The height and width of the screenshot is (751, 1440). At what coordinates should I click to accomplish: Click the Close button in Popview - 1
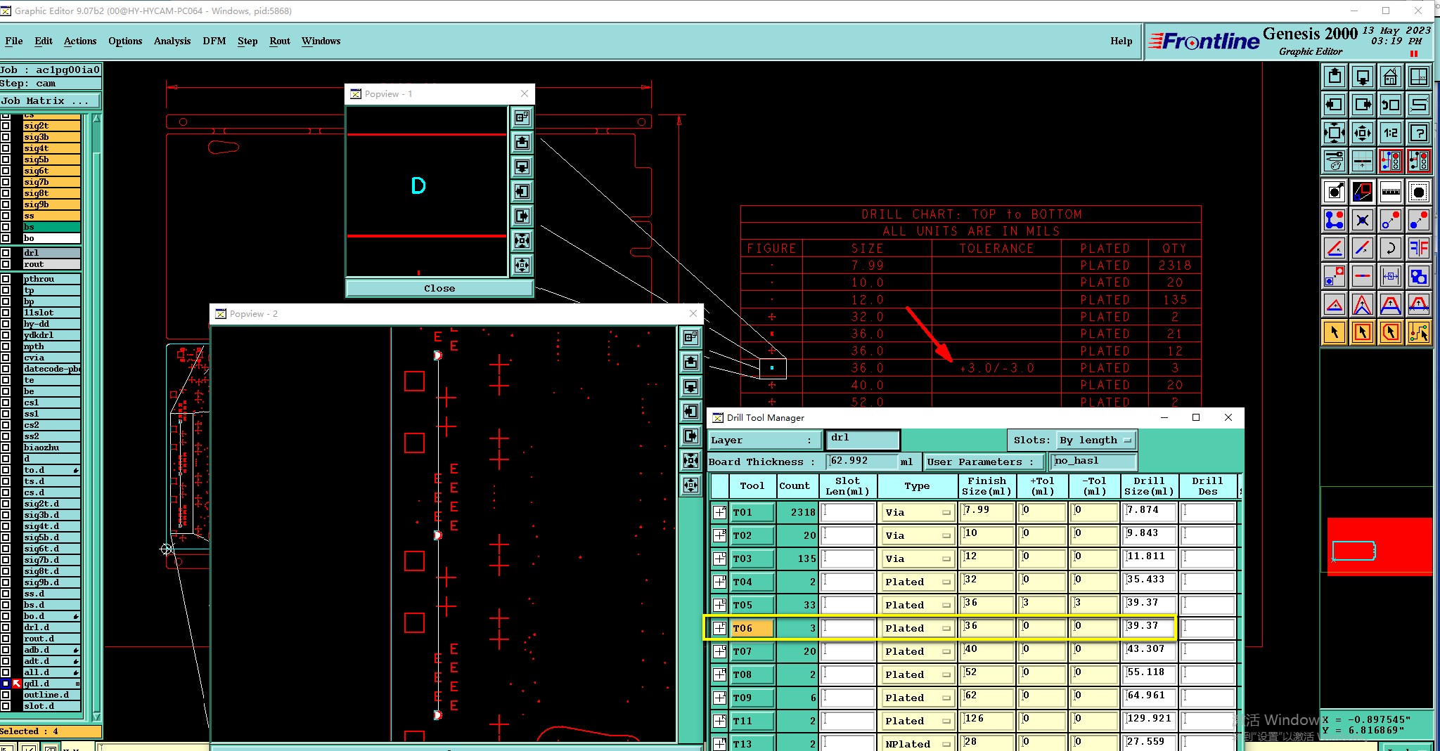pyautogui.click(x=439, y=288)
